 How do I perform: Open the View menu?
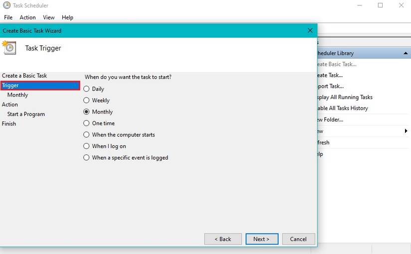[x=49, y=17]
